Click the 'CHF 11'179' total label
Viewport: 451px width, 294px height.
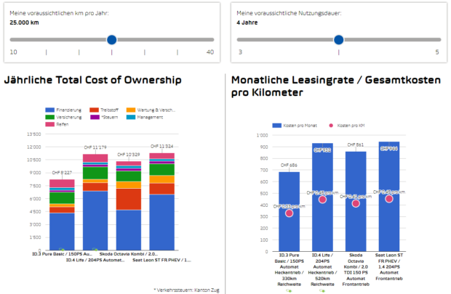tap(95, 147)
